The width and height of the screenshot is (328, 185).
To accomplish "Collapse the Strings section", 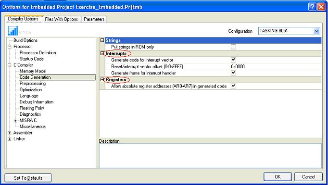I will 102,40.
